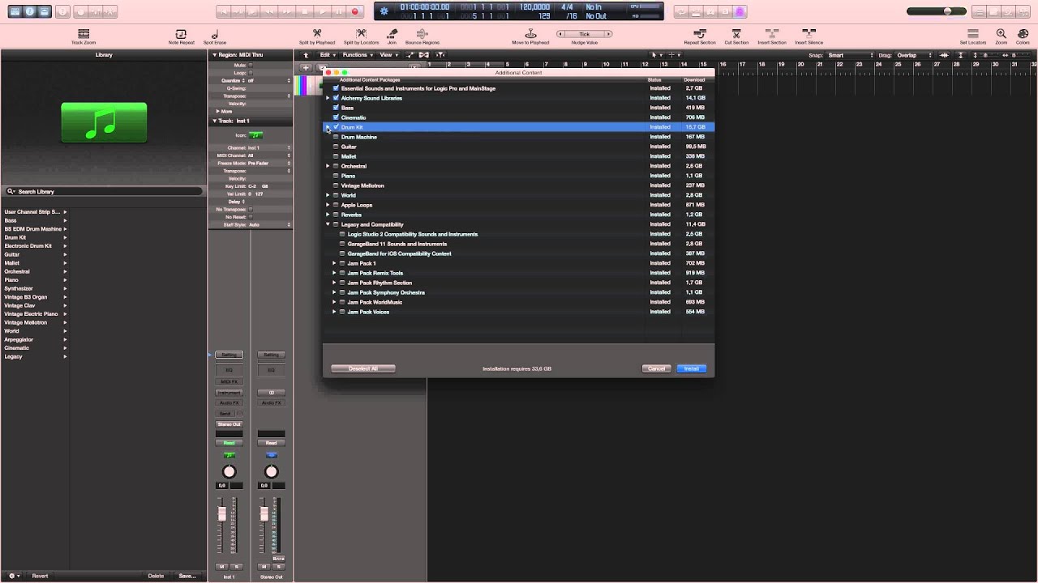Image resolution: width=1038 pixels, height=583 pixels.
Task: Click Deselect All button
Action: (x=363, y=368)
